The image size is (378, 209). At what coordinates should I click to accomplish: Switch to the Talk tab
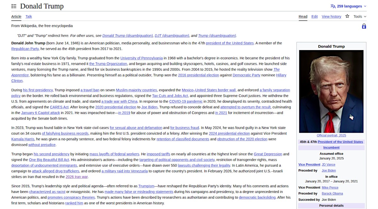pyautogui.click(x=29, y=17)
